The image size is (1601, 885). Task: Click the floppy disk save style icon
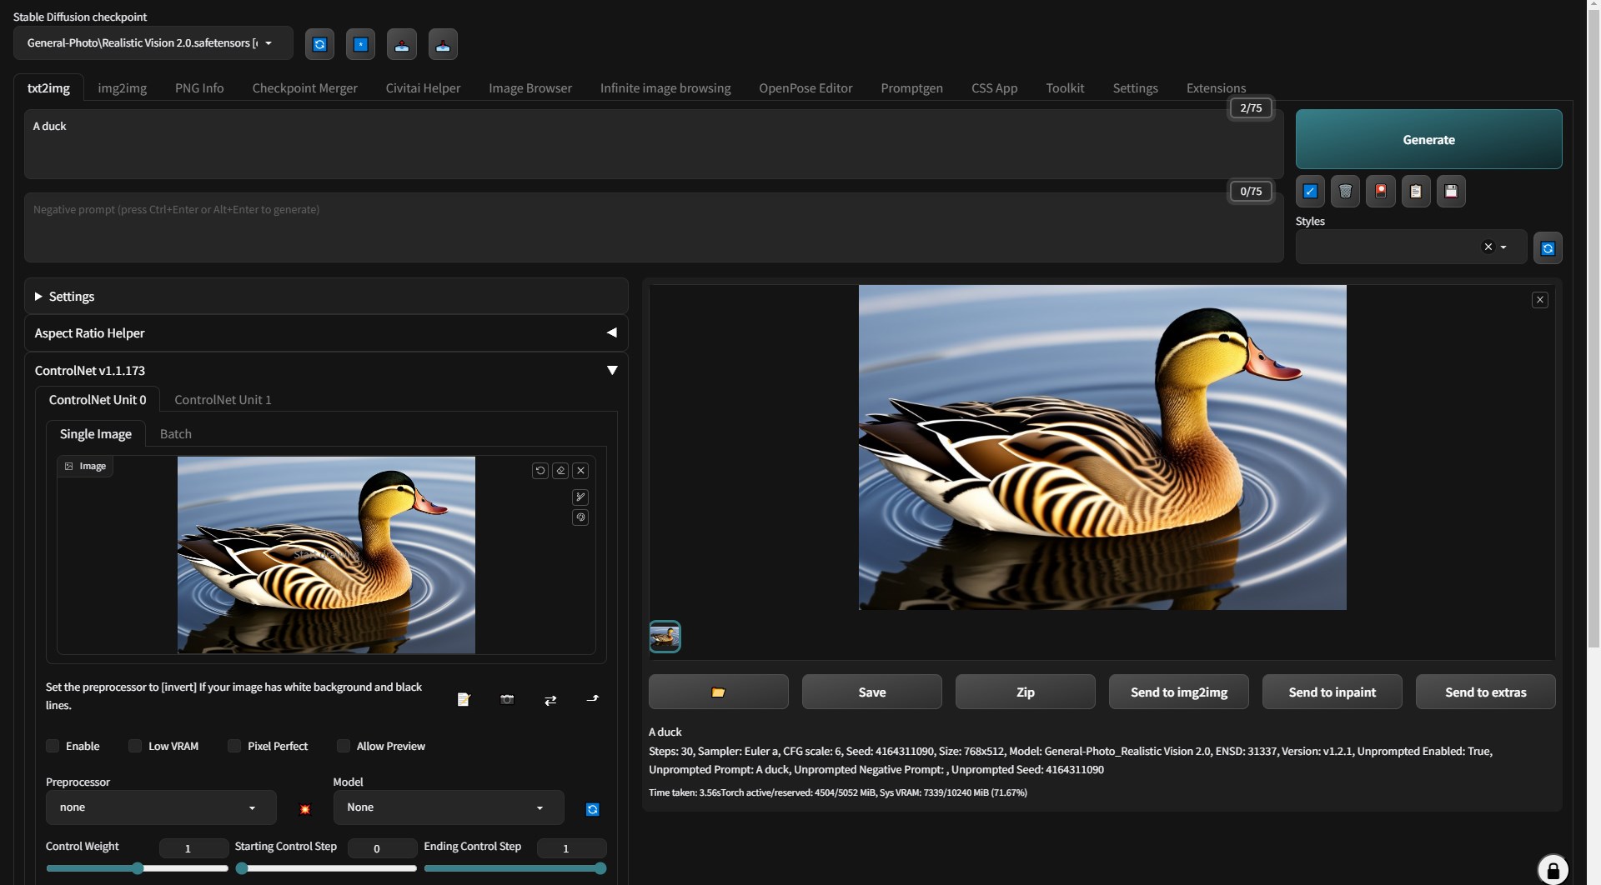point(1451,192)
